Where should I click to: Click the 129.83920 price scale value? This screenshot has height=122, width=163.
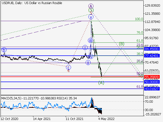pyautogui.click(x=152, y=6)
